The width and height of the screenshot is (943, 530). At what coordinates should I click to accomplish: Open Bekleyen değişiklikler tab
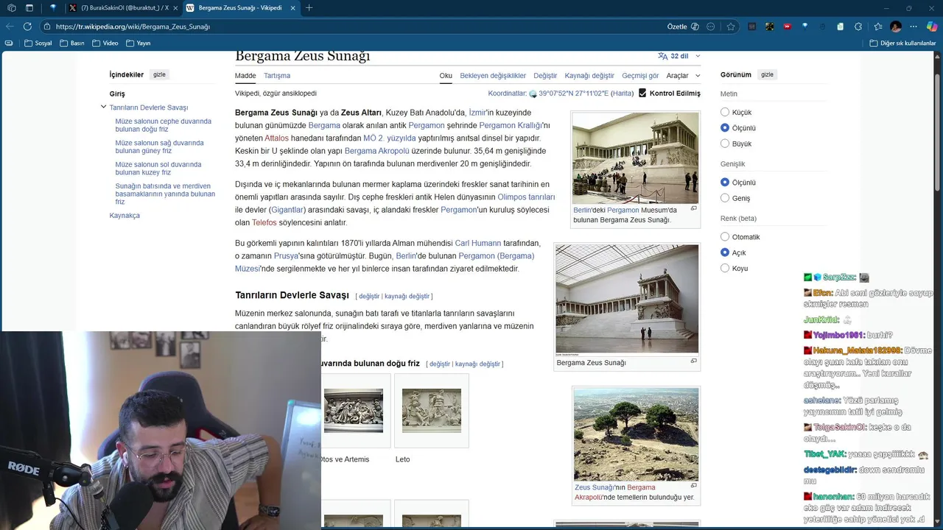(x=493, y=76)
